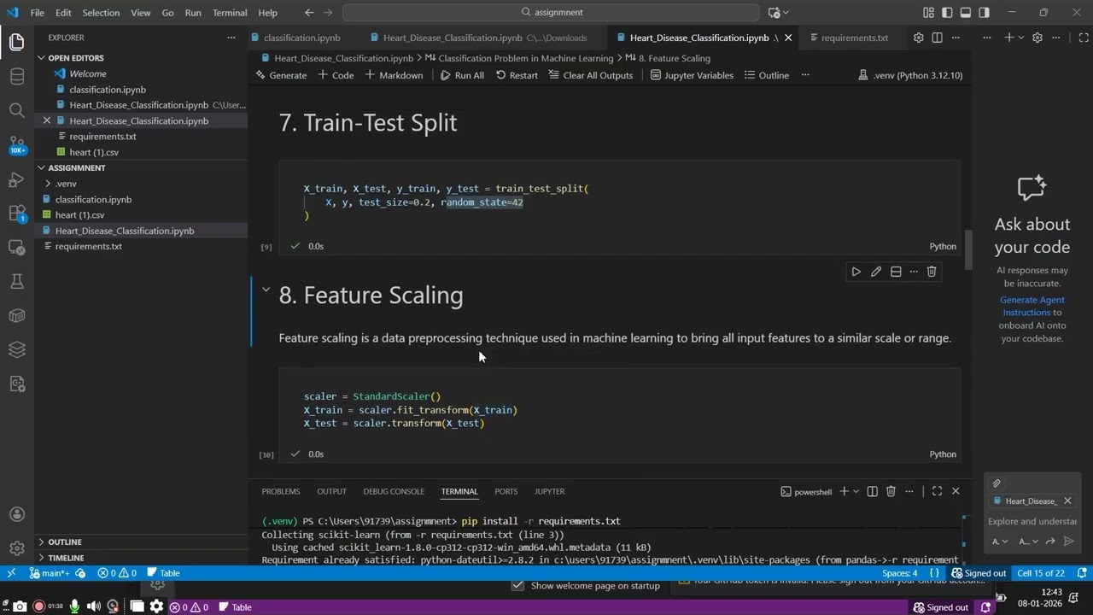Screen dimensions: 1093x615
Task: Switch to the DEBUG CONSOLE tab
Action: [394, 491]
